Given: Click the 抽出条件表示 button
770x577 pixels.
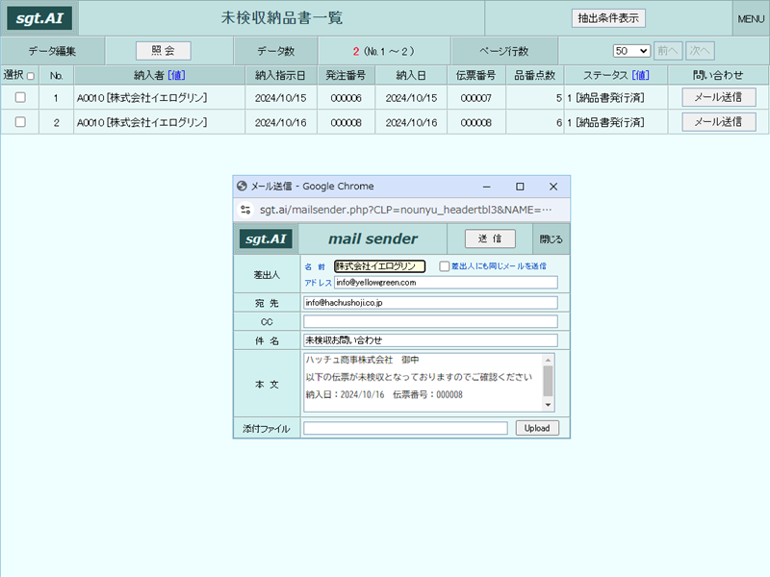Looking at the screenshot, I should 608,18.
